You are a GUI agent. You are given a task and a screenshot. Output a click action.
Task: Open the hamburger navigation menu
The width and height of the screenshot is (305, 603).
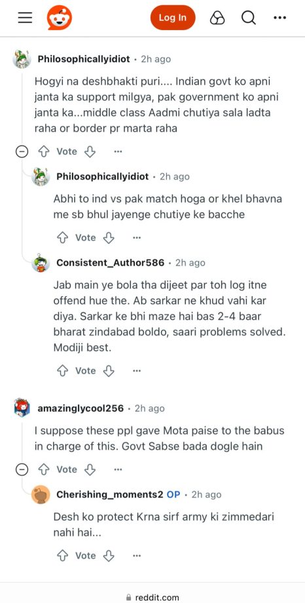coord(25,18)
